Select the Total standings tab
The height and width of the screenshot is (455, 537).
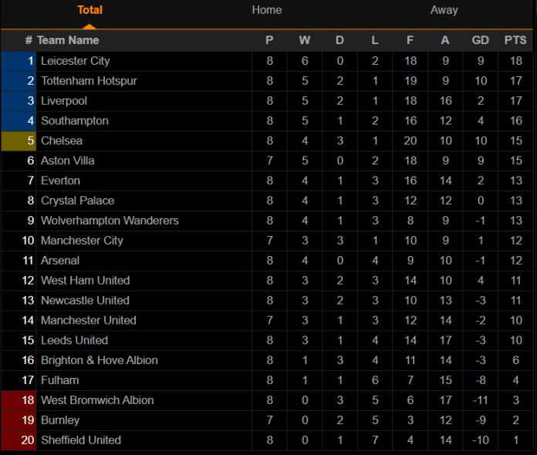(x=89, y=10)
